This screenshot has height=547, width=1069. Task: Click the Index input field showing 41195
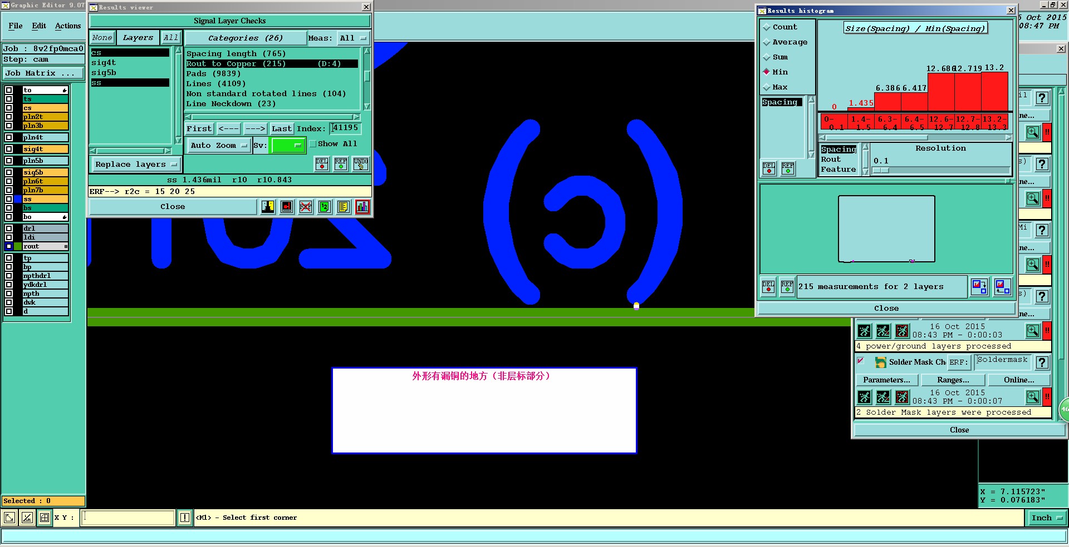(345, 128)
